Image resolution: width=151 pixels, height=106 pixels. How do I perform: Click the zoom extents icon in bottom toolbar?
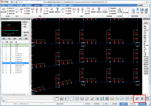(x=77, y=99)
